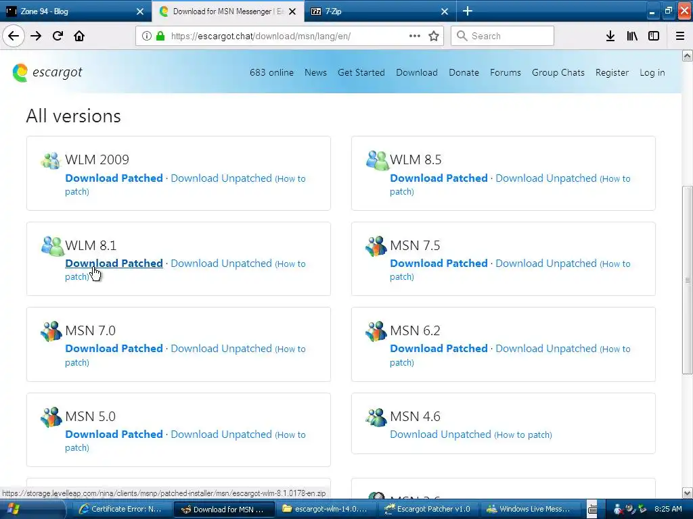Switch to Windows Live Messenger taskbar item
Viewport: 693px width, 519px height.
(529, 510)
